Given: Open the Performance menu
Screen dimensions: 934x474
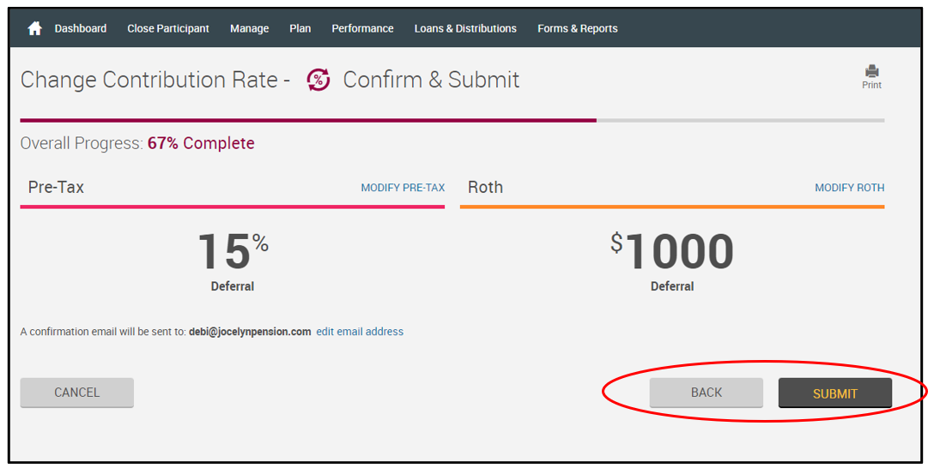Looking at the screenshot, I should 362,28.
